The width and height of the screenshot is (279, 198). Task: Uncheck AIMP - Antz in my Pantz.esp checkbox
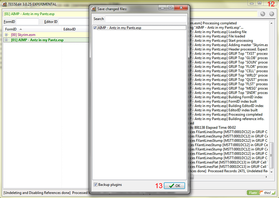coord(95,28)
